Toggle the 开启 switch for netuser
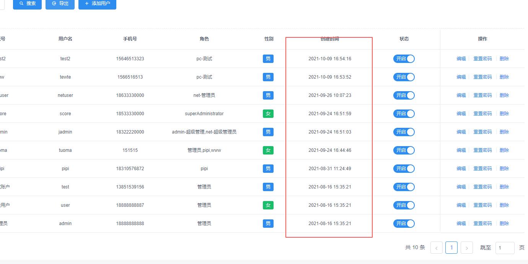The width and height of the screenshot is (528, 264). [x=404, y=95]
